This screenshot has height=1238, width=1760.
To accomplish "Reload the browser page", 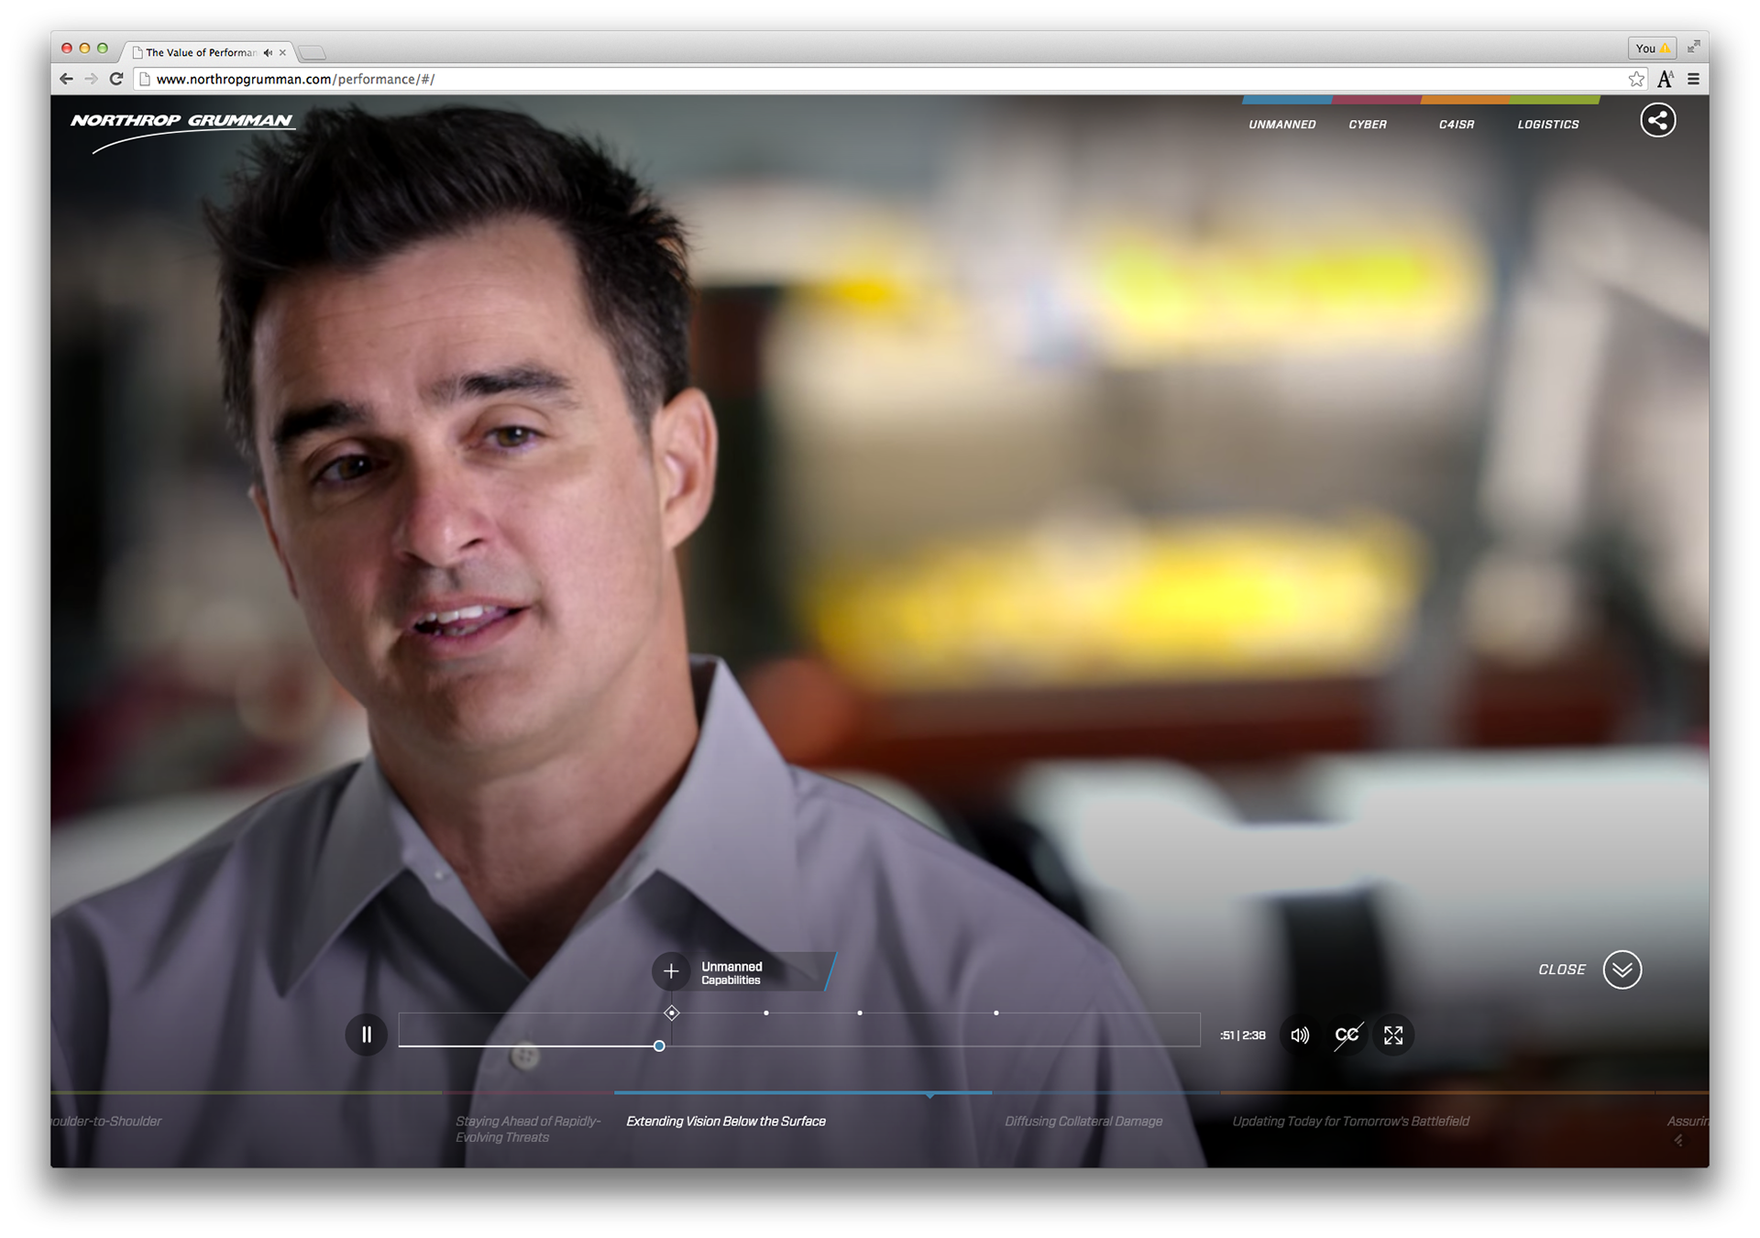I will 116,79.
